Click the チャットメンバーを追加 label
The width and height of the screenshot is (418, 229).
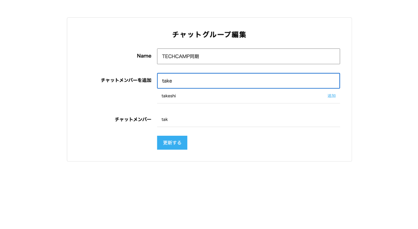coord(126,80)
